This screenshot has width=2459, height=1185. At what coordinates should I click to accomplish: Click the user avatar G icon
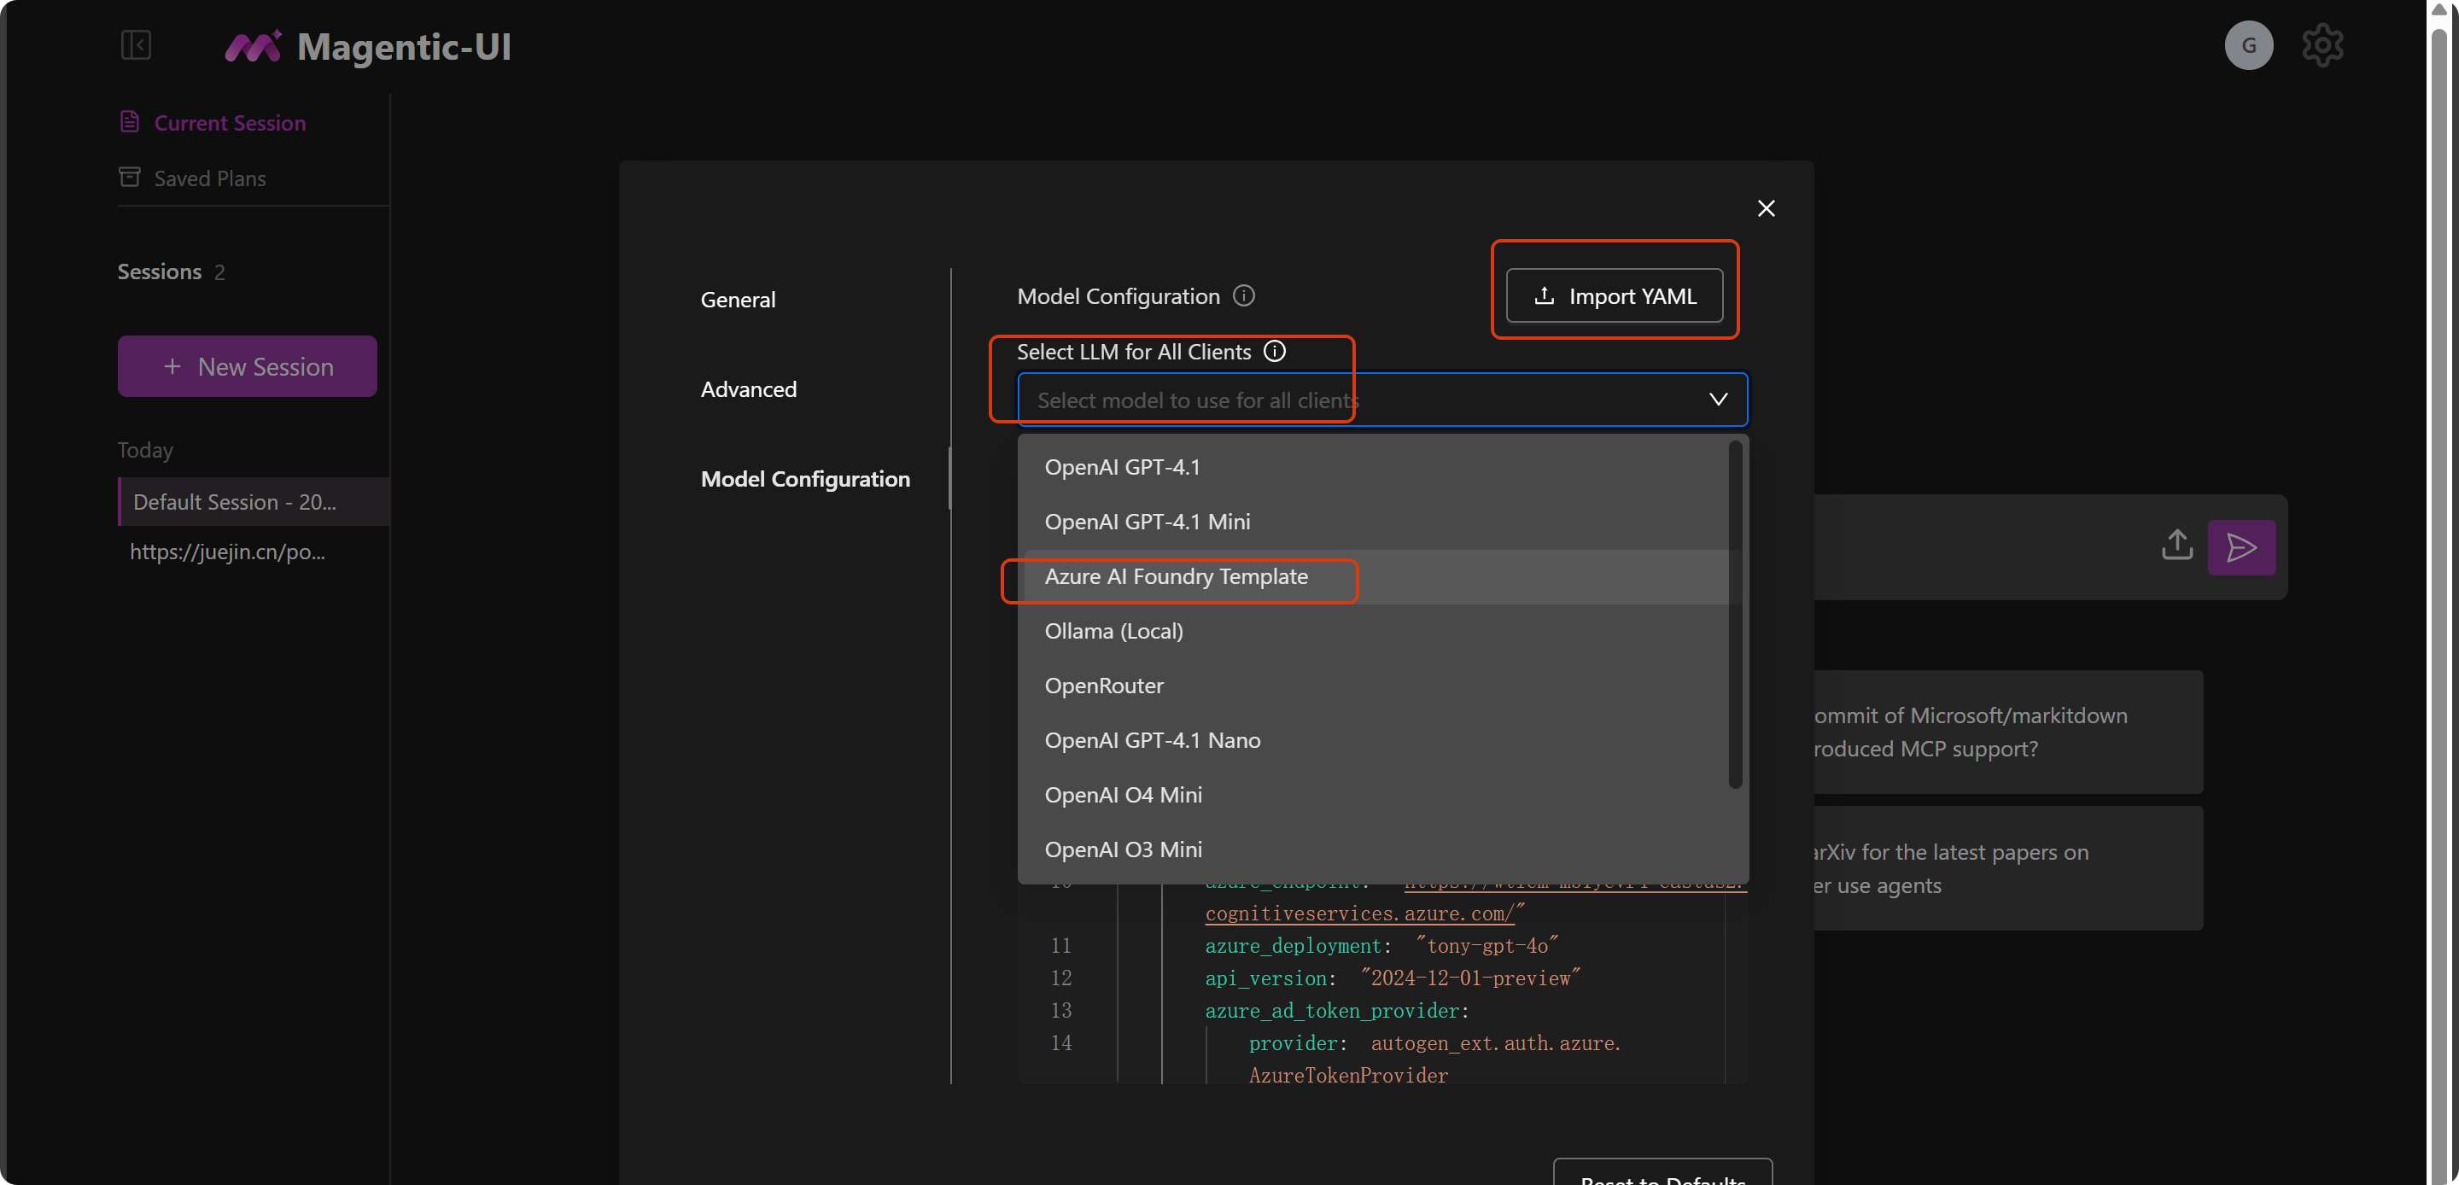click(2248, 45)
